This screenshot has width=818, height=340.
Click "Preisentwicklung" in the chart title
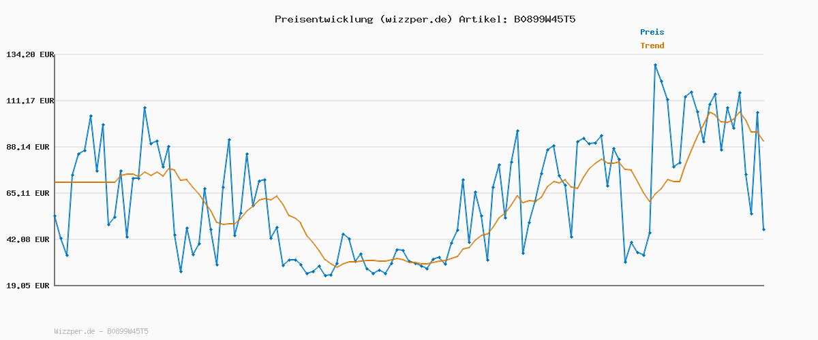(323, 19)
